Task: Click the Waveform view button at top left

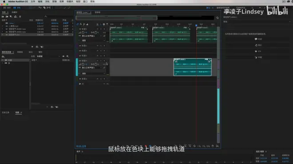Action: click(7, 8)
